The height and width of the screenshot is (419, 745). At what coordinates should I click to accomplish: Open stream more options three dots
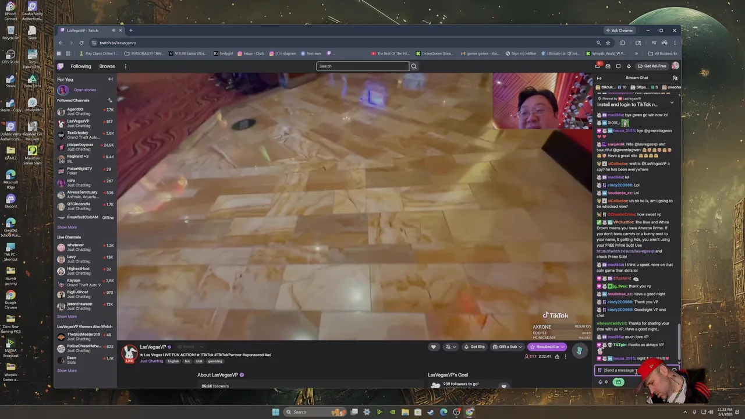(x=565, y=357)
